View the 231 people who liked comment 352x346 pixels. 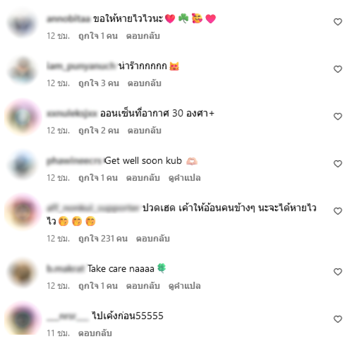point(103,239)
